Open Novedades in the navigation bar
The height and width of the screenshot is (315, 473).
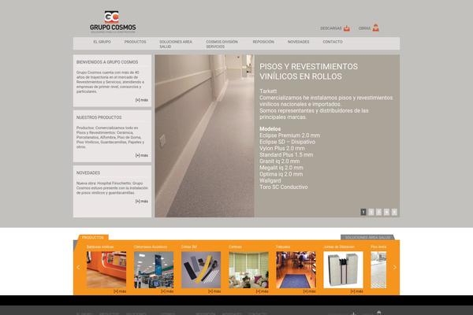coord(298,42)
